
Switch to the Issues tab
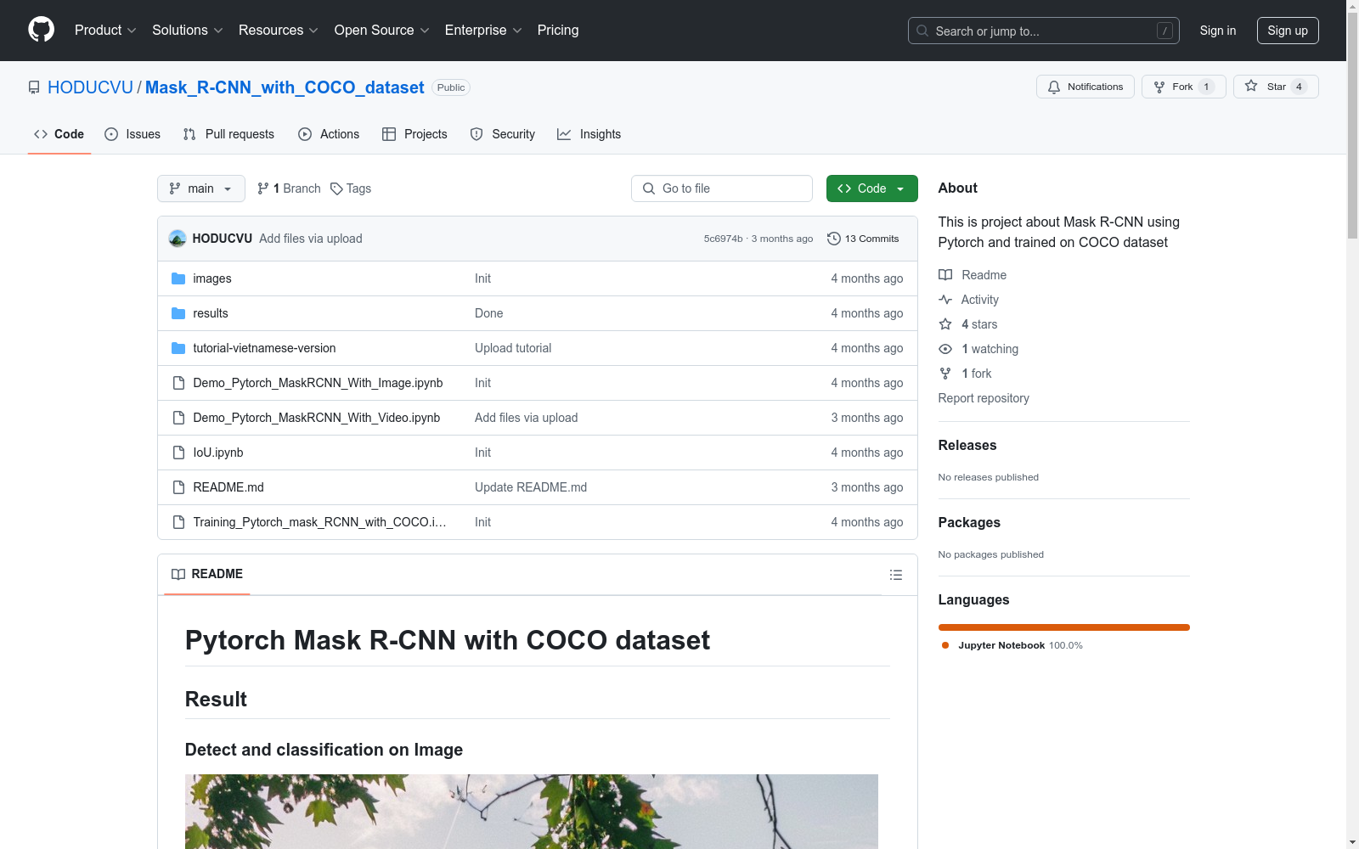point(133,134)
